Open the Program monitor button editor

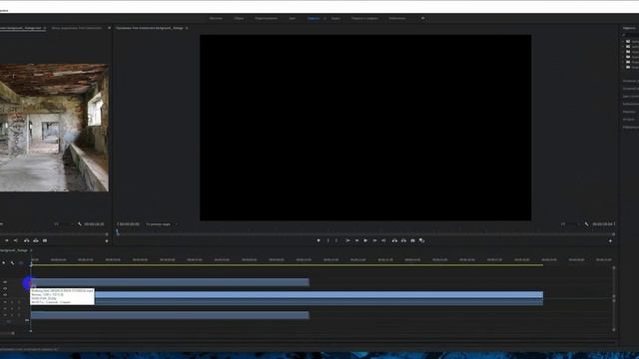pyautogui.click(x=610, y=241)
